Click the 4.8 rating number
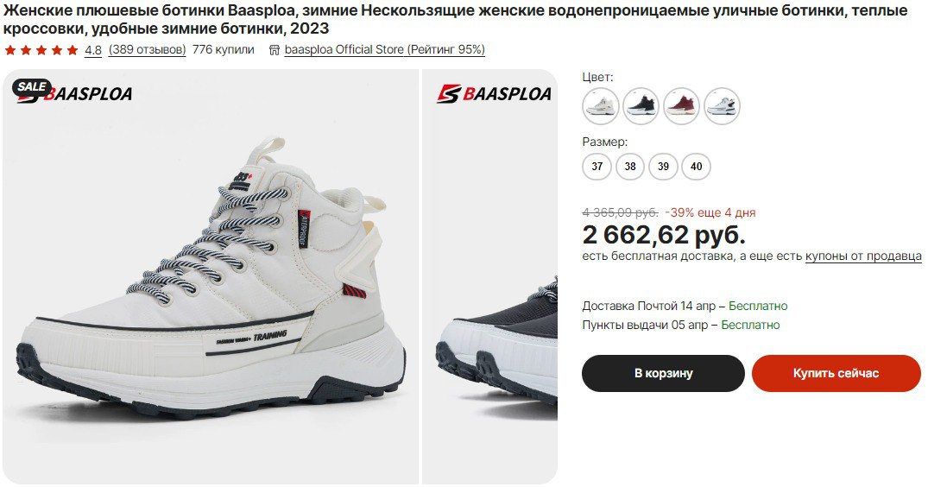The height and width of the screenshot is (487, 928). point(93,50)
